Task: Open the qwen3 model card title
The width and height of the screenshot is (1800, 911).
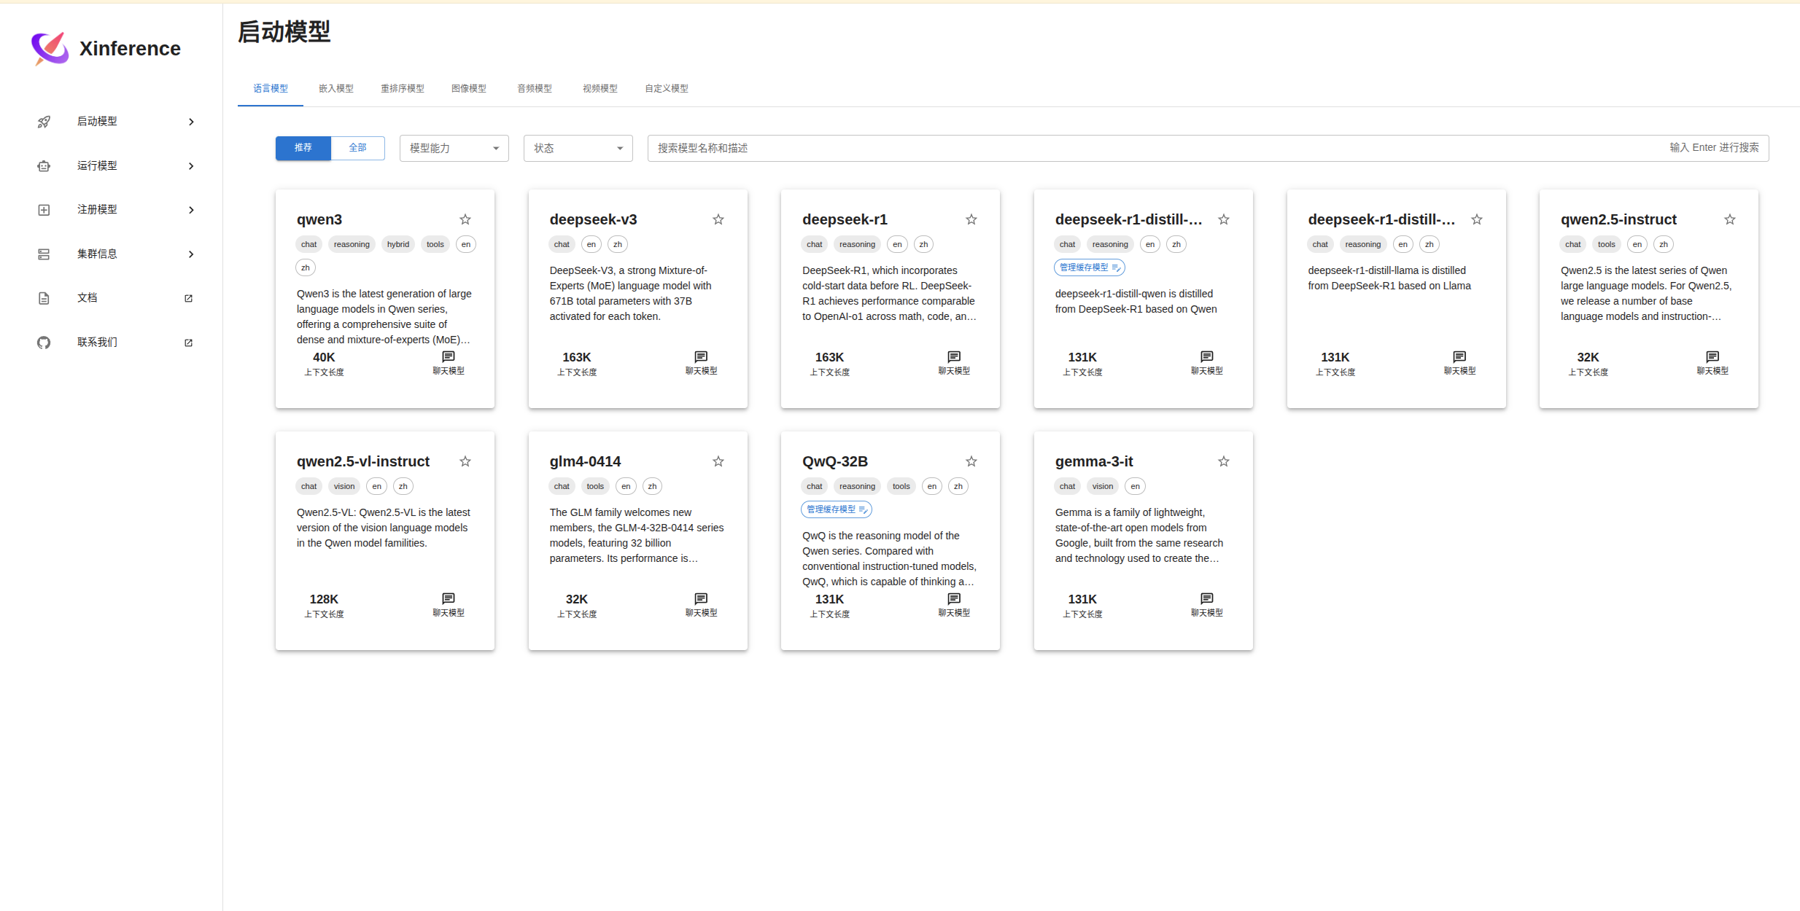Action: pos(319,219)
